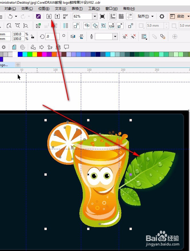
Task: Open the 对象(C) menu
Action: 10,9
